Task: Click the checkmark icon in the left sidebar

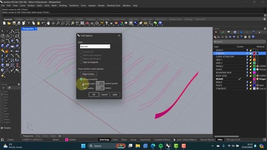Action: pyautogui.click(x=12, y=70)
